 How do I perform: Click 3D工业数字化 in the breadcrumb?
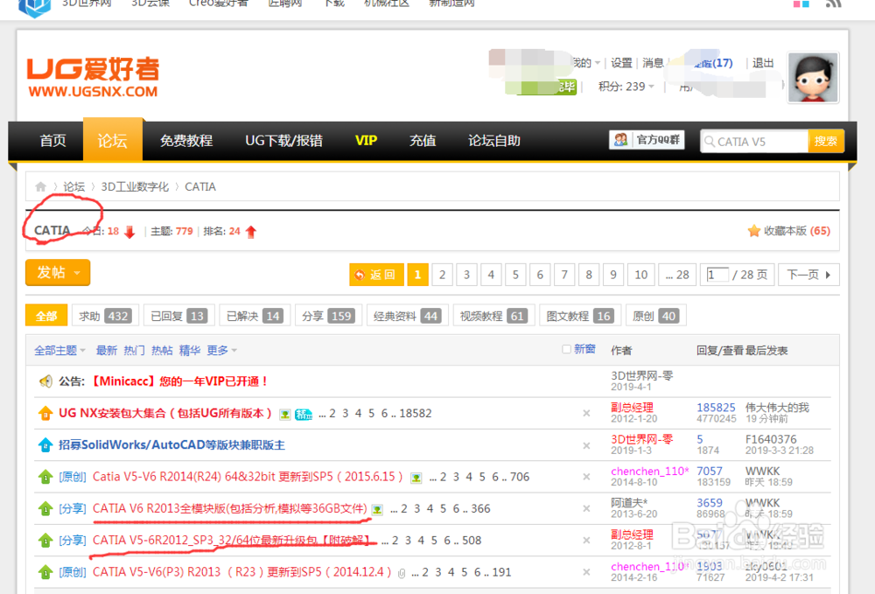[x=135, y=187]
